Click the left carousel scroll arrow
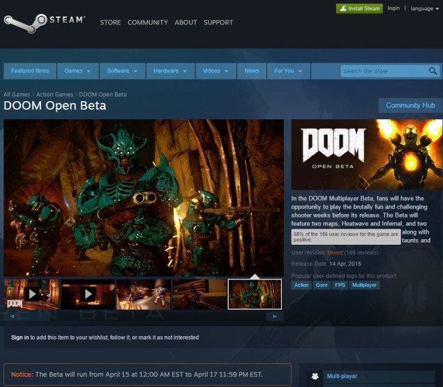 12,317
